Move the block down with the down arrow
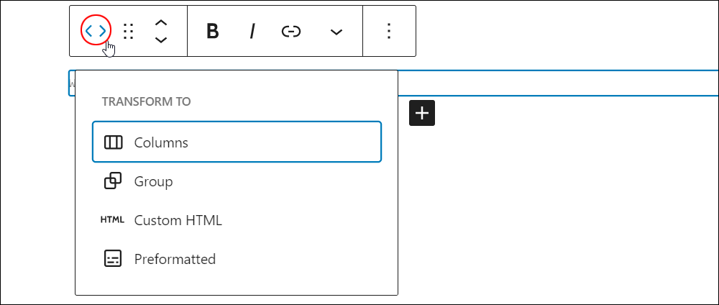The width and height of the screenshot is (719, 305). click(x=160, y=40)
